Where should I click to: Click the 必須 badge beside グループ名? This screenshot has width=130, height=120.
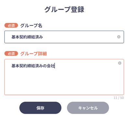(x=11, y=26)
